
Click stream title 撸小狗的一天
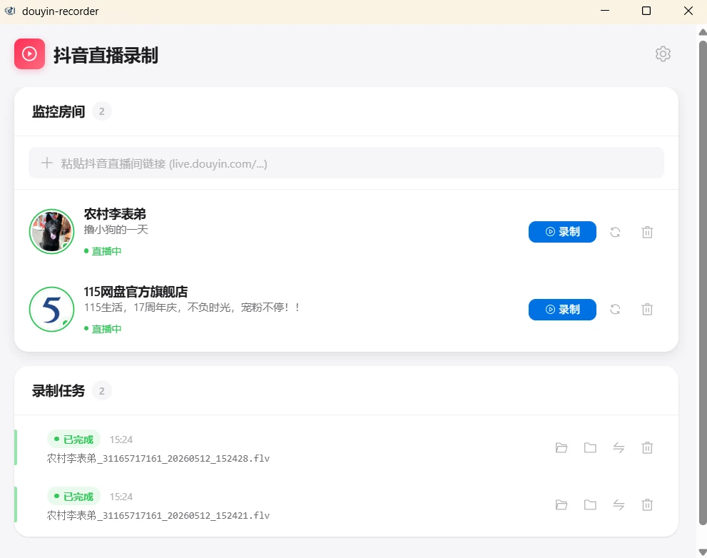(116, 230)
